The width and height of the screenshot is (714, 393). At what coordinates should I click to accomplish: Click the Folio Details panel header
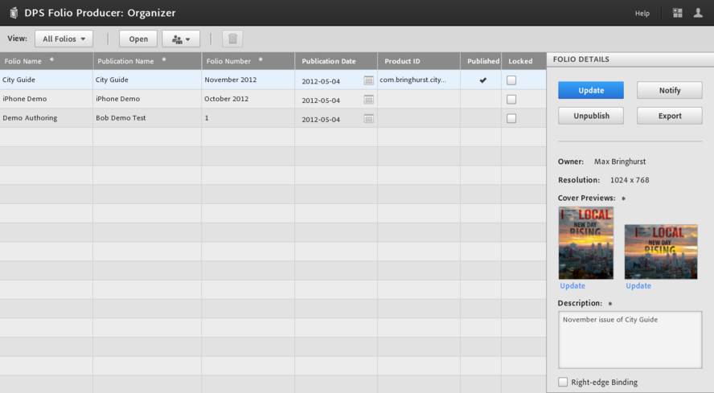tap(630, 59)
